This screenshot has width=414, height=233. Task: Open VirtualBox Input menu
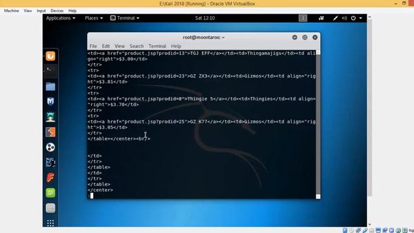pos(41,10)
